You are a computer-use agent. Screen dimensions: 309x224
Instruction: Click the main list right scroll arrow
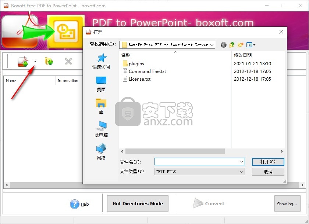click(302, 185)
